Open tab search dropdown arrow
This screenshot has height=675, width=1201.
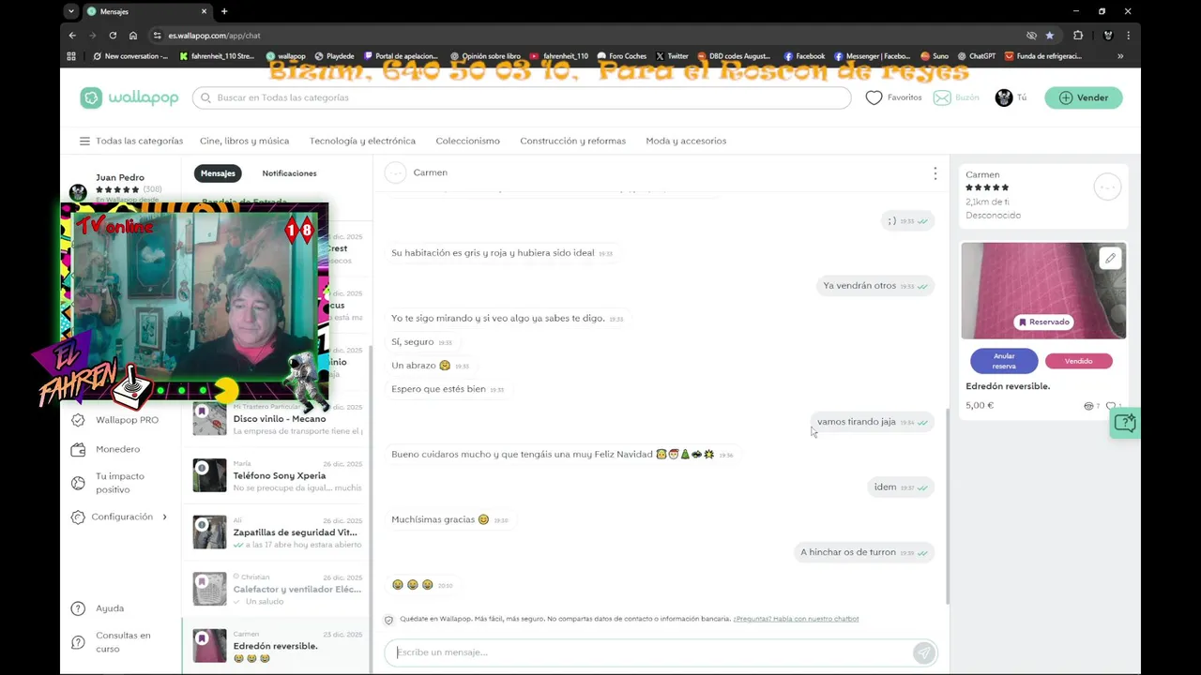71,11
